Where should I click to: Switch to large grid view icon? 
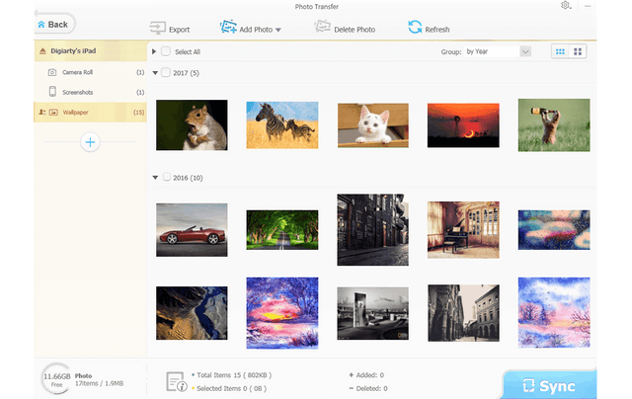click(x=579, y=50)
